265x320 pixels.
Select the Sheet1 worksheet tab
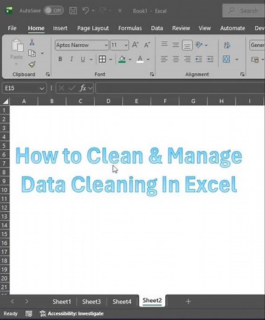pos(62,302)
